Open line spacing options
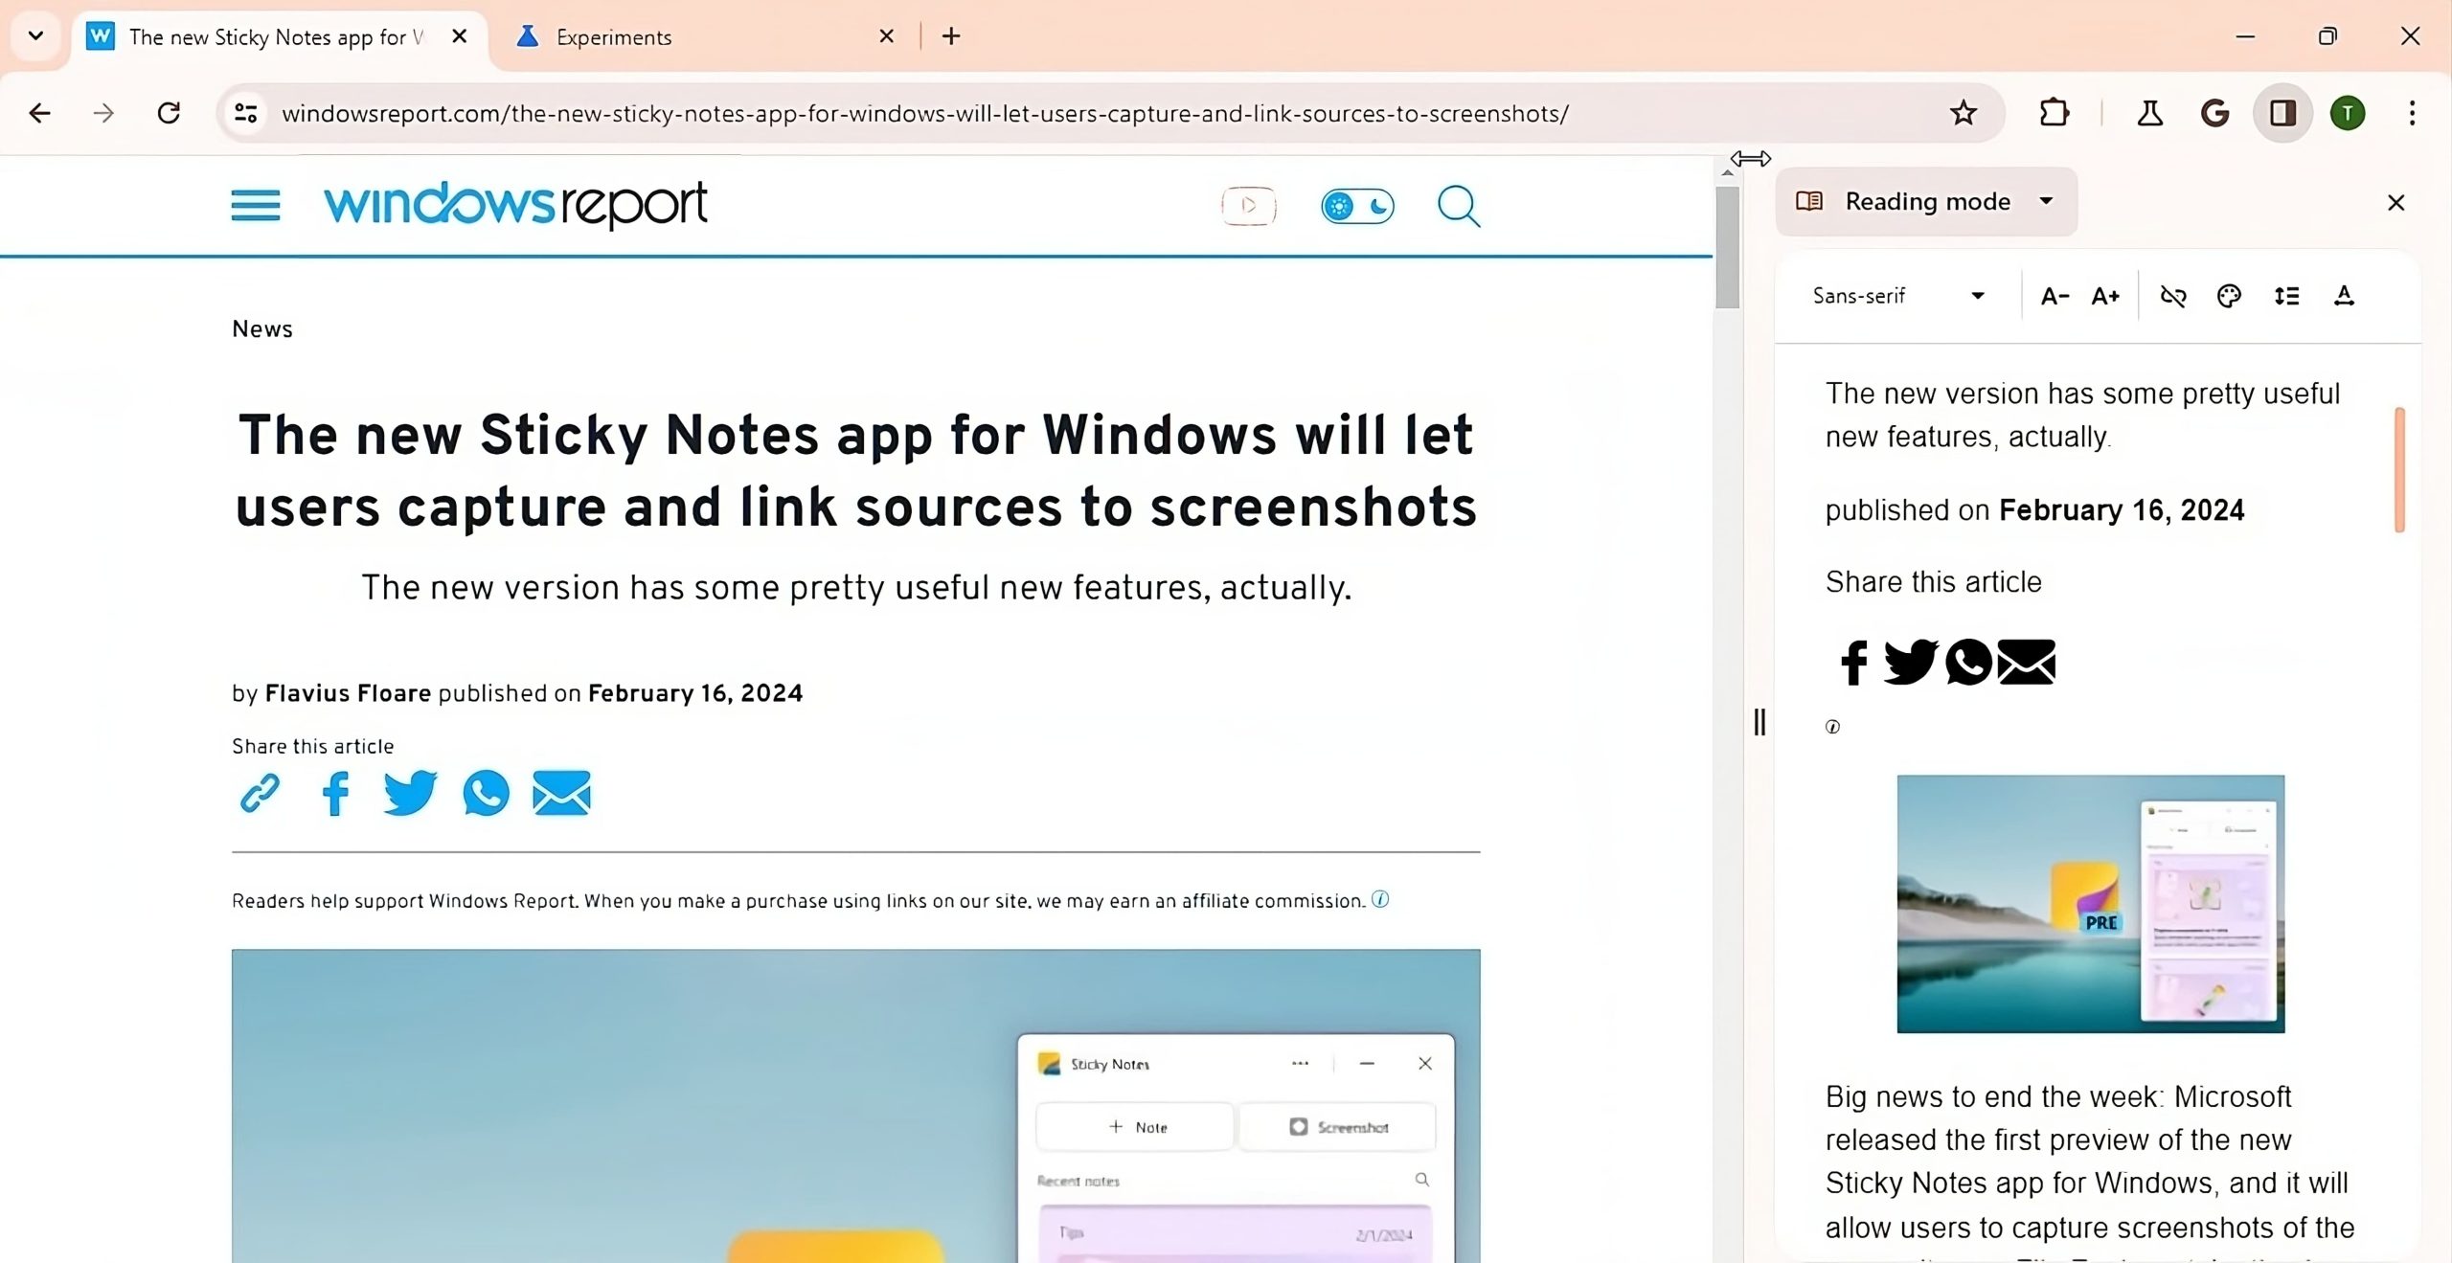Image resolution: width=2452 pixels, height=1263 pixels. click(2286, 296)
